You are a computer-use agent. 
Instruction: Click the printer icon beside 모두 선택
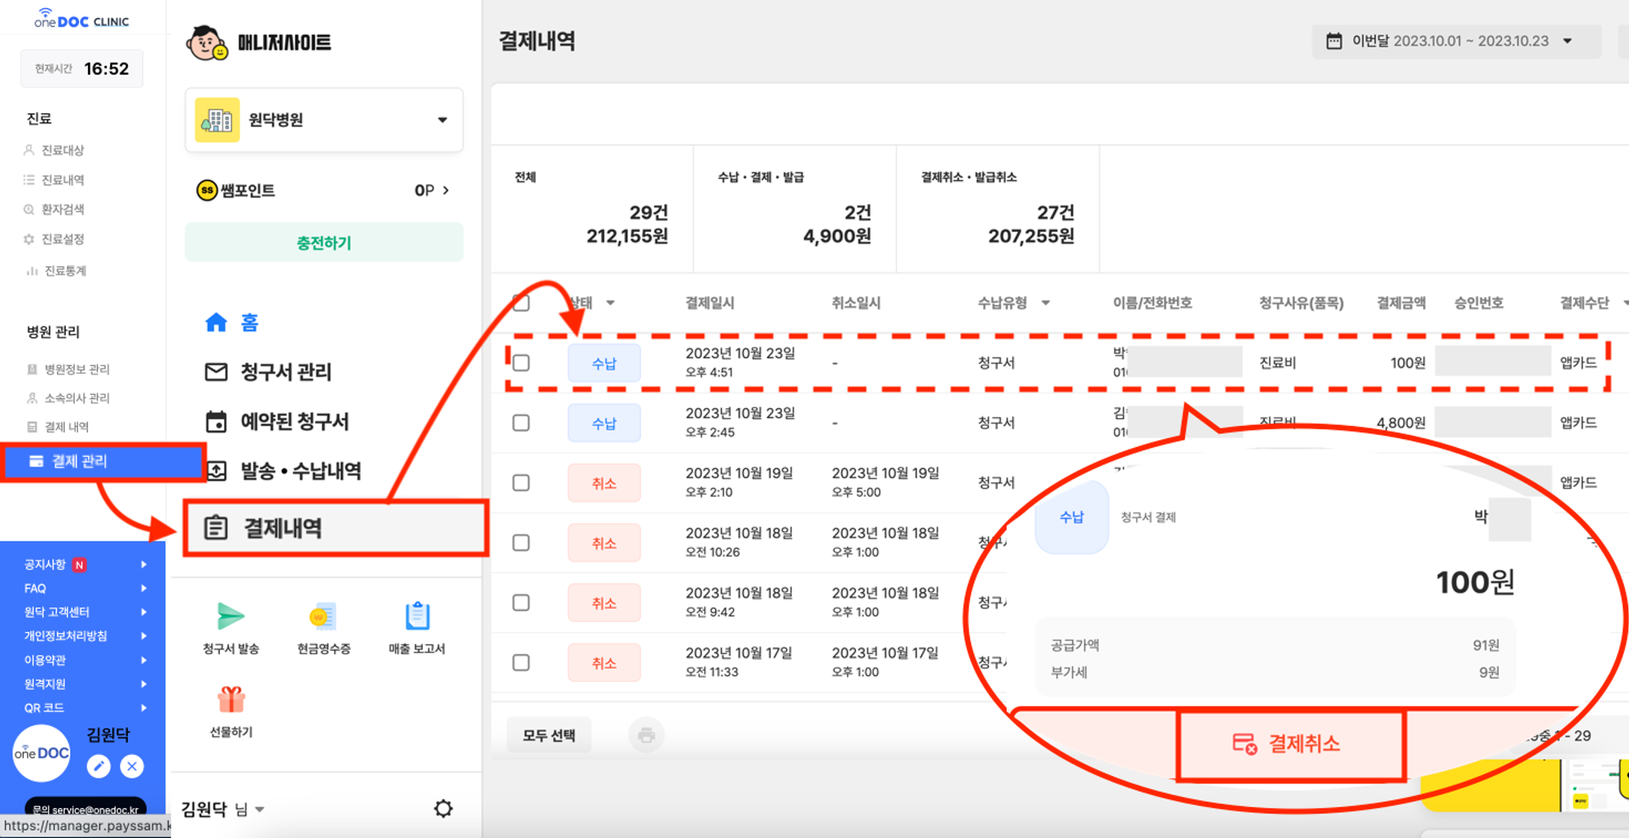pos(647,735)
